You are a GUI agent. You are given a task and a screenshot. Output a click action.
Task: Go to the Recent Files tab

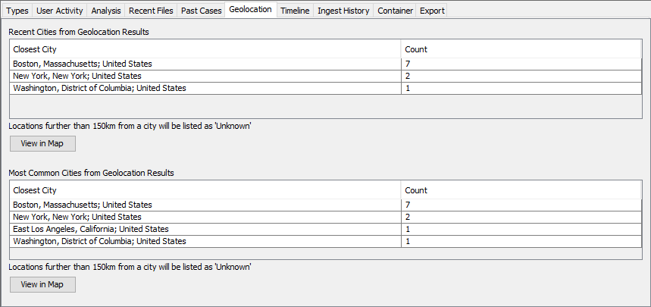[151, 11]
